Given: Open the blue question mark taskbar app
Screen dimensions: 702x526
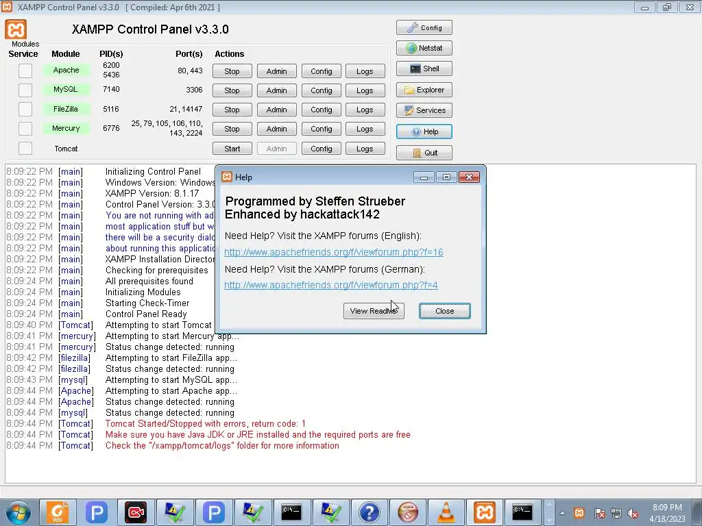Looking at the screenshot, I should coord(369,512).
